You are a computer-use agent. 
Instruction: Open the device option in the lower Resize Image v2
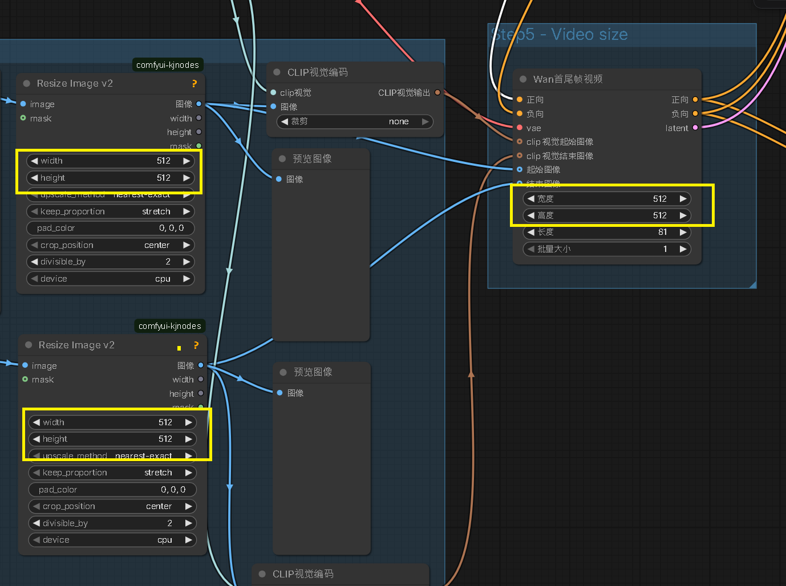(112, 540)
